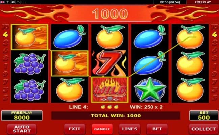This screenshot has height=135, width=219.
Task: Click the red GAMBLE button
Action: 102,129
